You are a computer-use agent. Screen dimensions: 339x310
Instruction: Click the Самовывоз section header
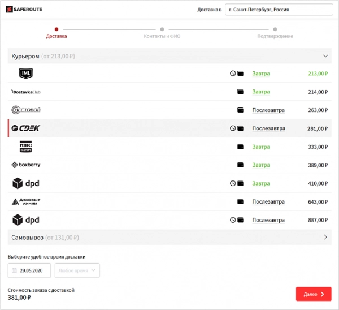click(x=169, y=237)
